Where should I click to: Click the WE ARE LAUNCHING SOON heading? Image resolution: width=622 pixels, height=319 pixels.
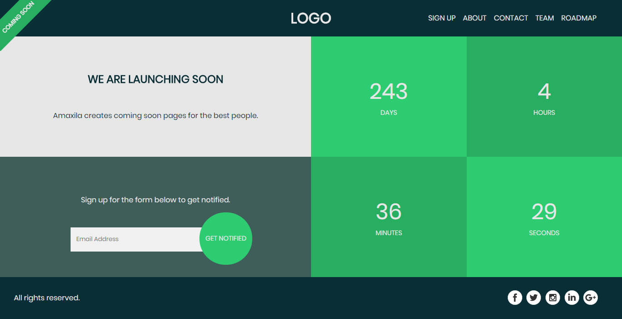point(155,79)
